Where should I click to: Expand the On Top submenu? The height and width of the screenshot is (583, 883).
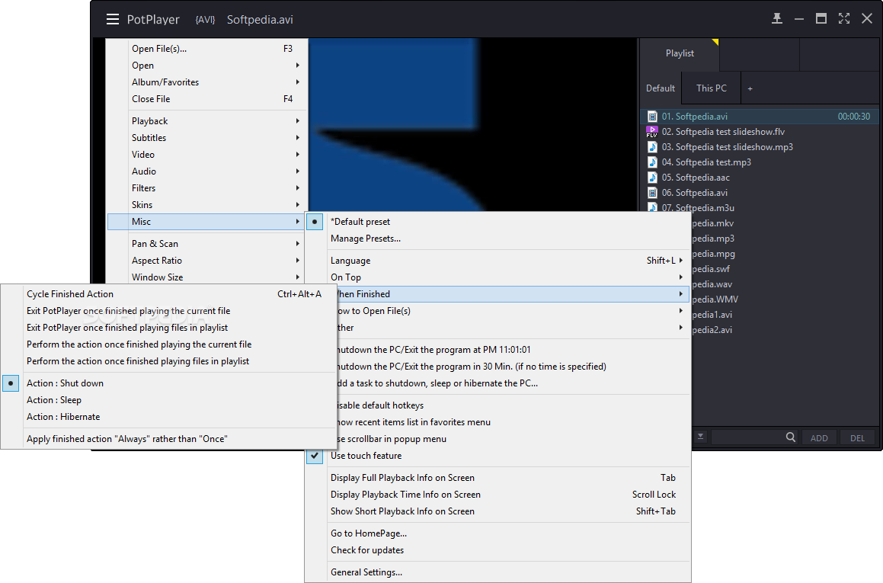pos(497,277)
